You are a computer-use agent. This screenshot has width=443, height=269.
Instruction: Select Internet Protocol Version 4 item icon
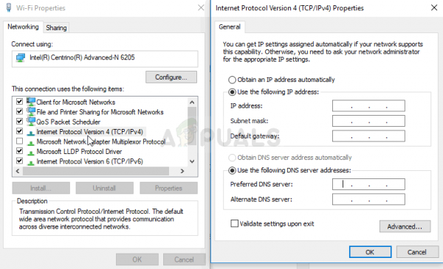point(30,133)
